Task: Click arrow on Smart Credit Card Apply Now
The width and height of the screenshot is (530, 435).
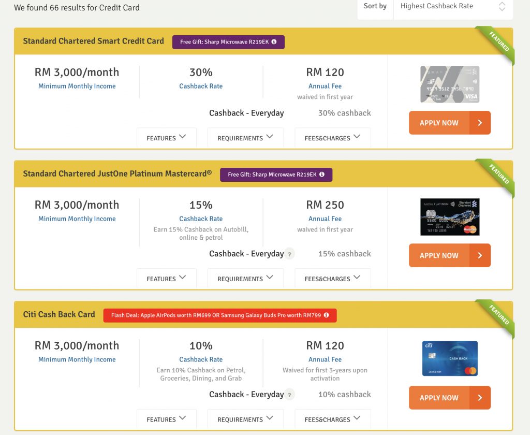Action: point(480,123)
